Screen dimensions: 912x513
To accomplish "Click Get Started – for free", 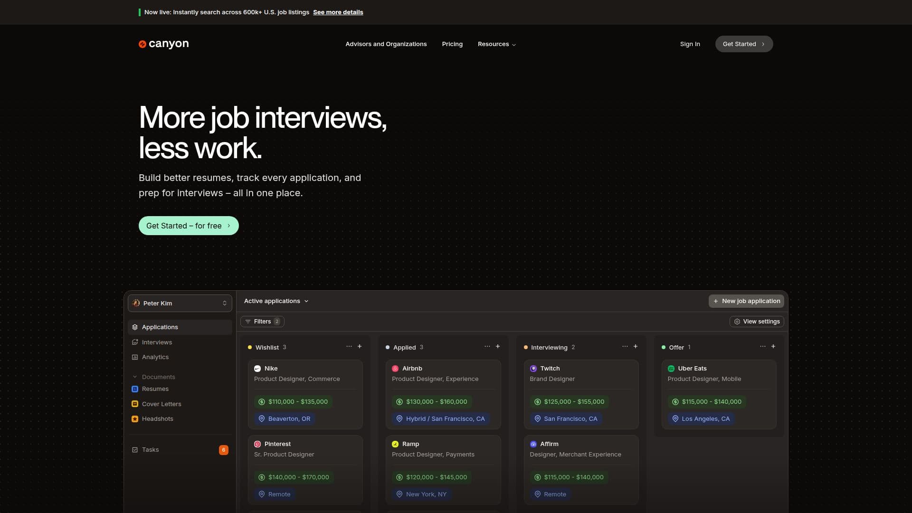I will click(x=189, y=226).
